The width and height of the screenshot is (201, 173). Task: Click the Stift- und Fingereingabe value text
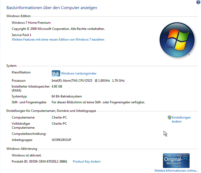tap(98, 102)
